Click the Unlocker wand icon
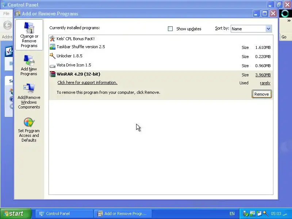This screenshot has width=292, height=219. pyautogui.click(x=52, y=56)
